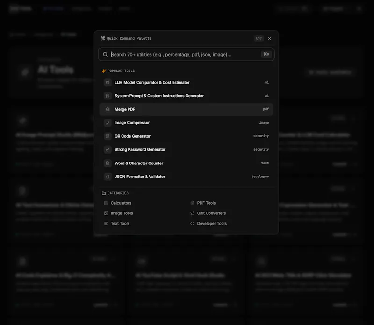Screen dimensions: 374x325
Task: Click the search magnifier icon
Action: [105, 54]
